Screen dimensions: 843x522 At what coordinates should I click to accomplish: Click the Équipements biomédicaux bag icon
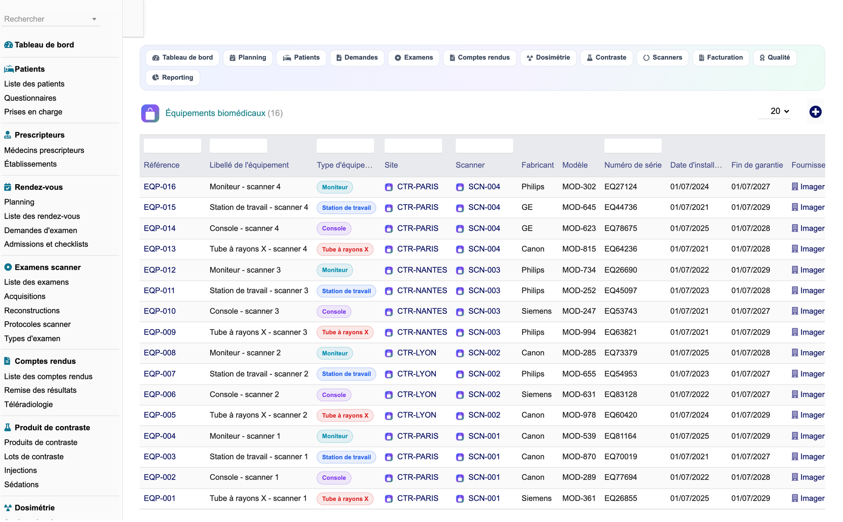click(150, 114)
